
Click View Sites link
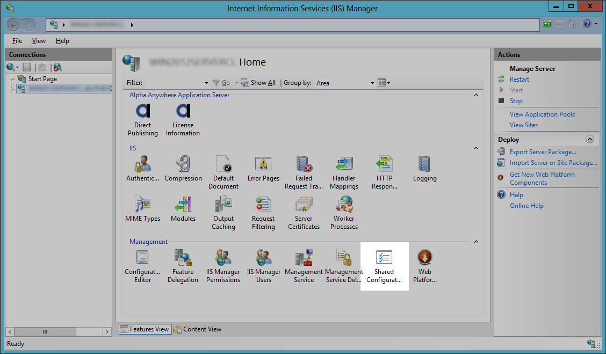524,125
